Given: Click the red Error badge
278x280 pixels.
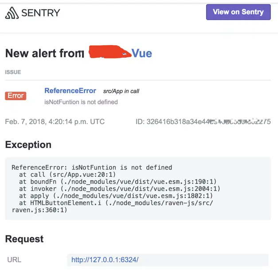Looking at the screenshot, I should 16,96.
